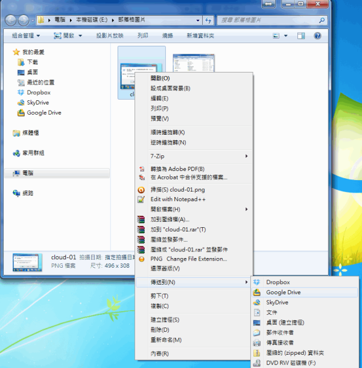Viewport: 362px width, 368px height.
Task: Click the SkyDrive icon in Send To submenu
Action: tap(257, 303)
